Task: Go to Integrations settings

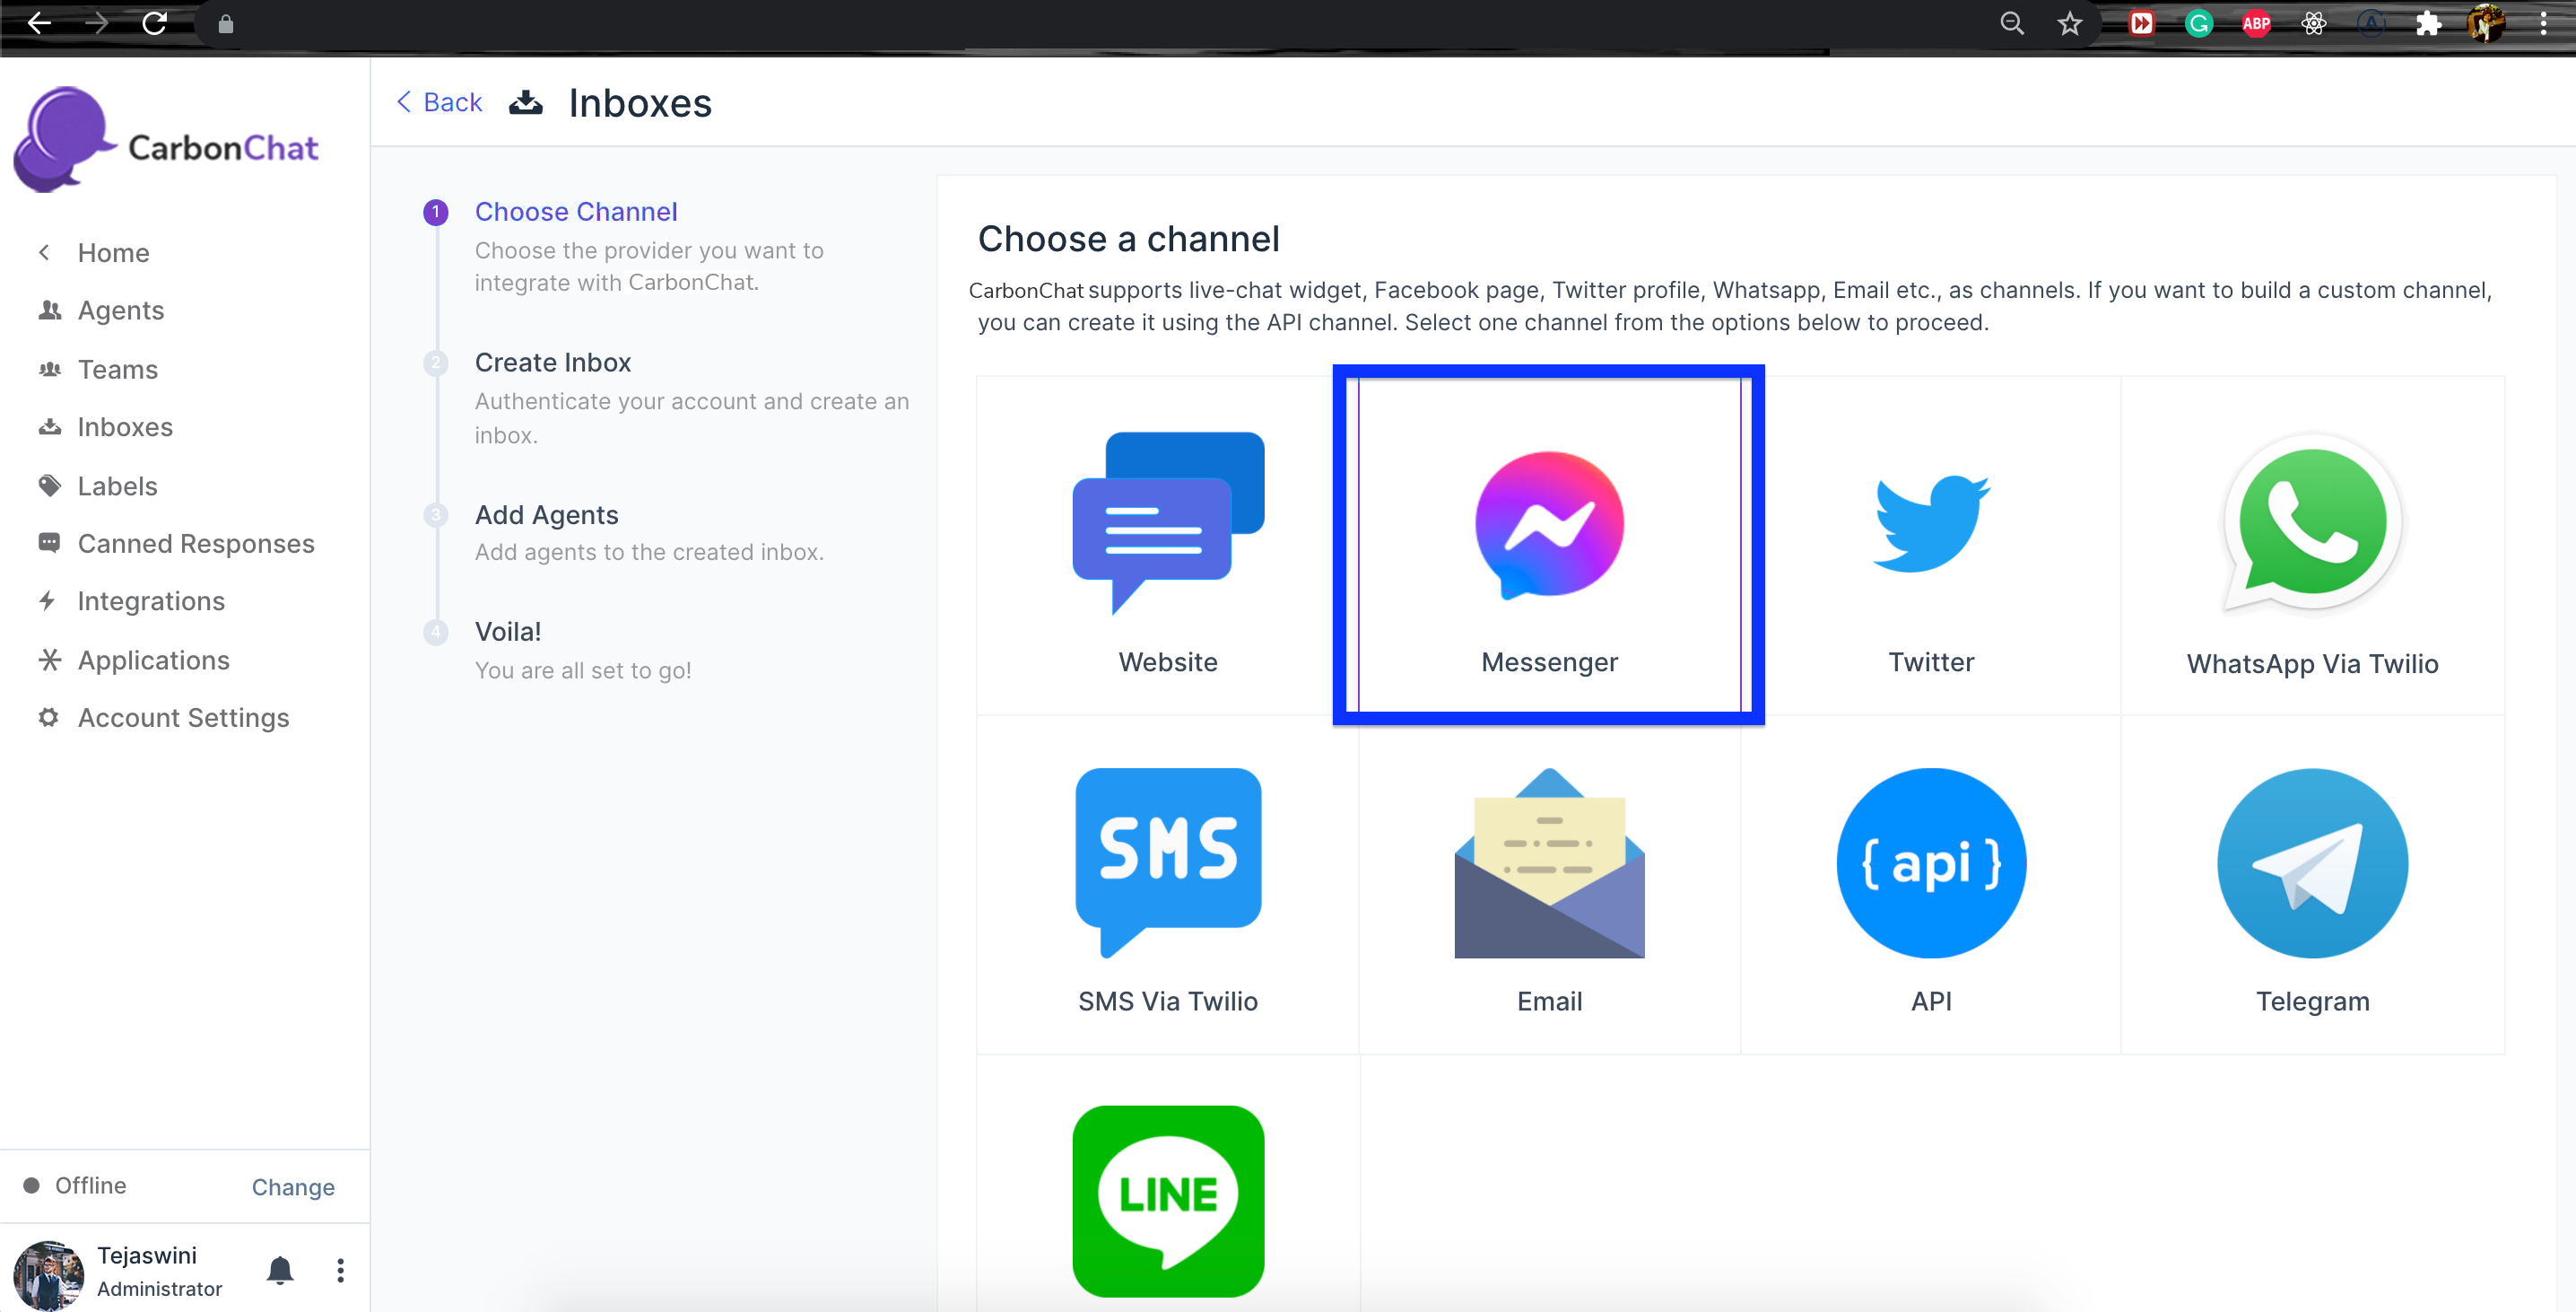Action: point(151,600)
